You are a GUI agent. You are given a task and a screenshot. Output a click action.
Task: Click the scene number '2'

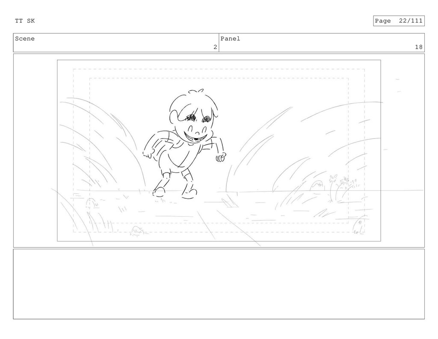click(x=215, y=47)
